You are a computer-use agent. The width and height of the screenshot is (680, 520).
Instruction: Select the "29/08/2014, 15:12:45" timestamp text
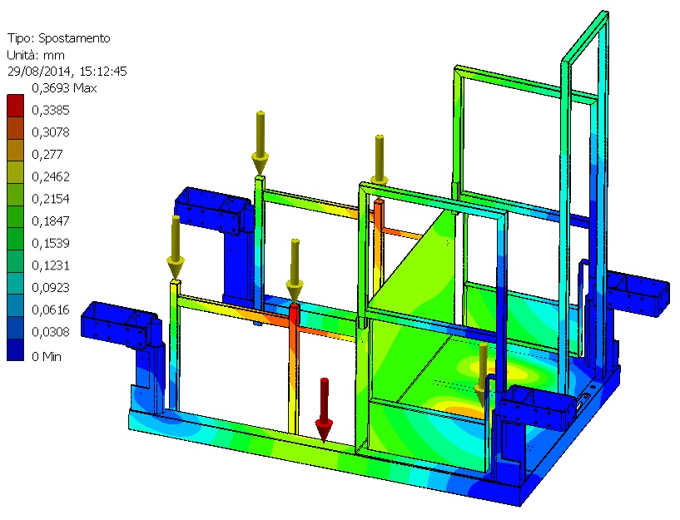click(x=67, y=72)
